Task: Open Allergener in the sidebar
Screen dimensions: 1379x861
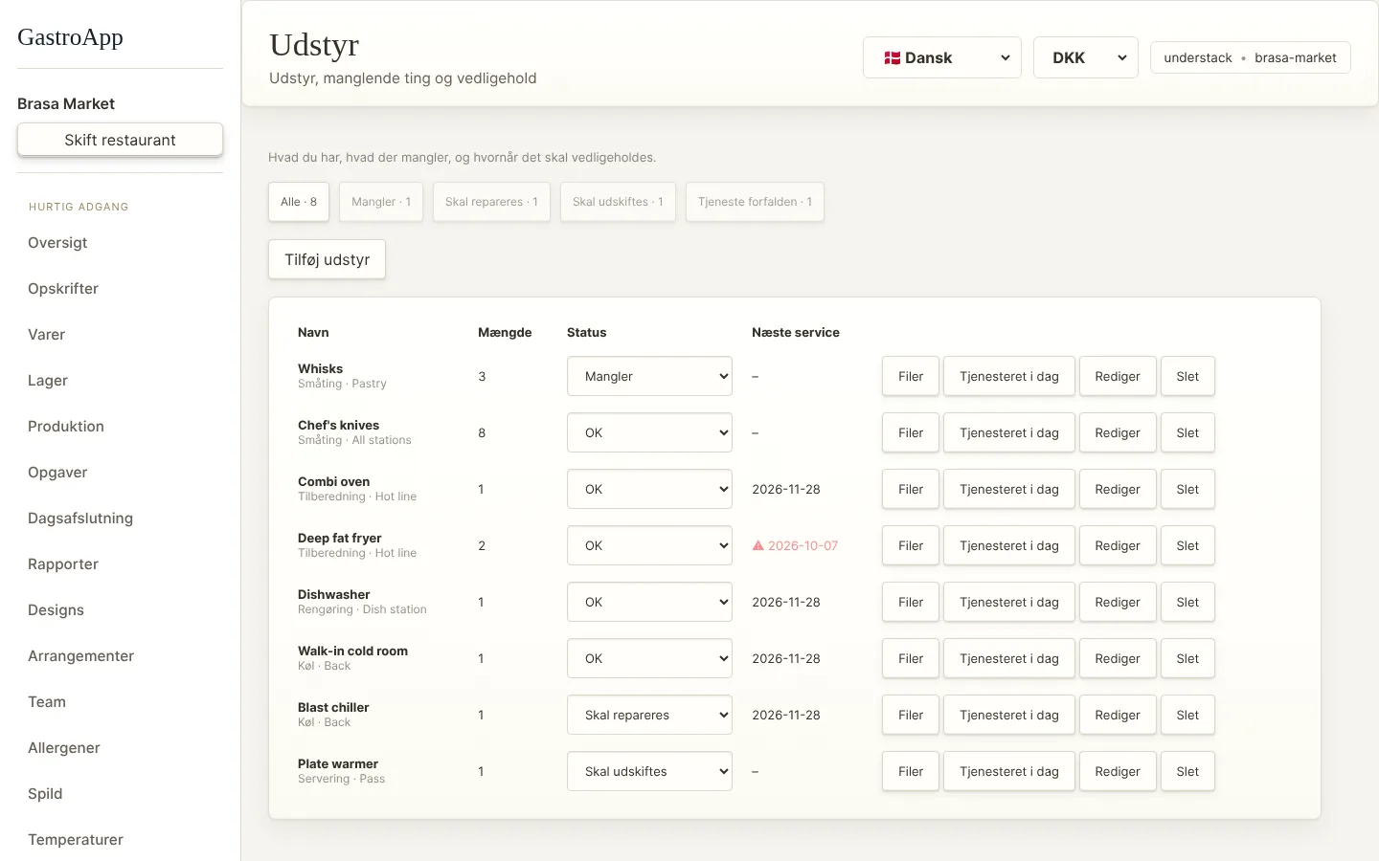Action: pyautogui.click(x=64, y=748)
